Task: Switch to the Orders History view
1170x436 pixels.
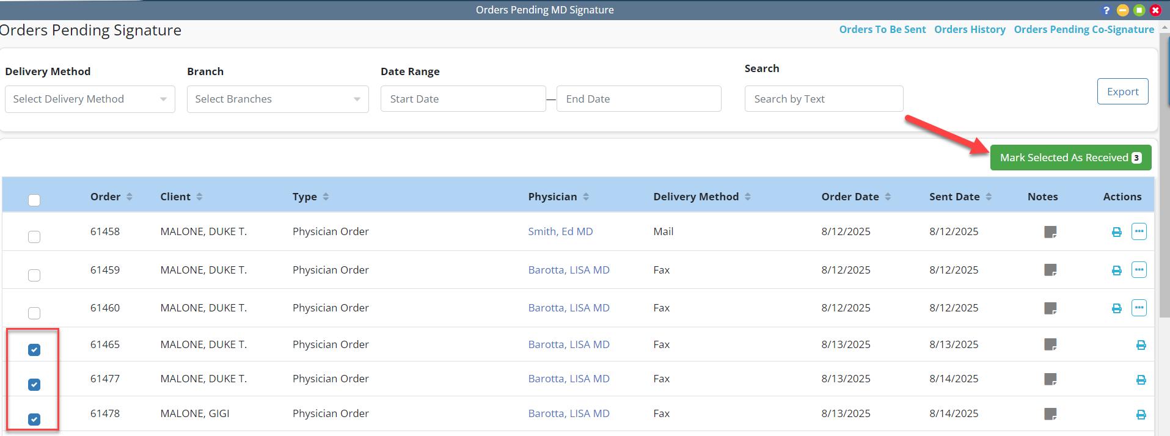Action: [x=970, y=29]
